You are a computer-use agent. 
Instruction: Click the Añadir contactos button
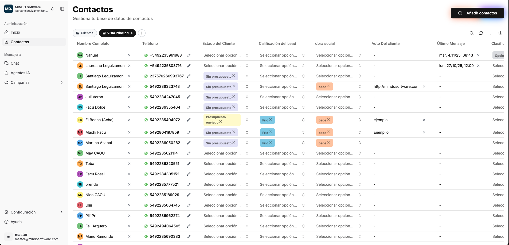point(477,13)
